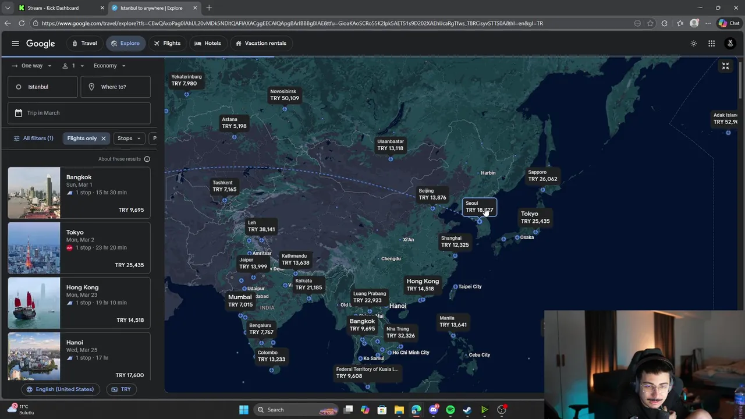Open Spotify from the taskbar
745x419 pixels.
pyautogui.click(x=450, y=410)
